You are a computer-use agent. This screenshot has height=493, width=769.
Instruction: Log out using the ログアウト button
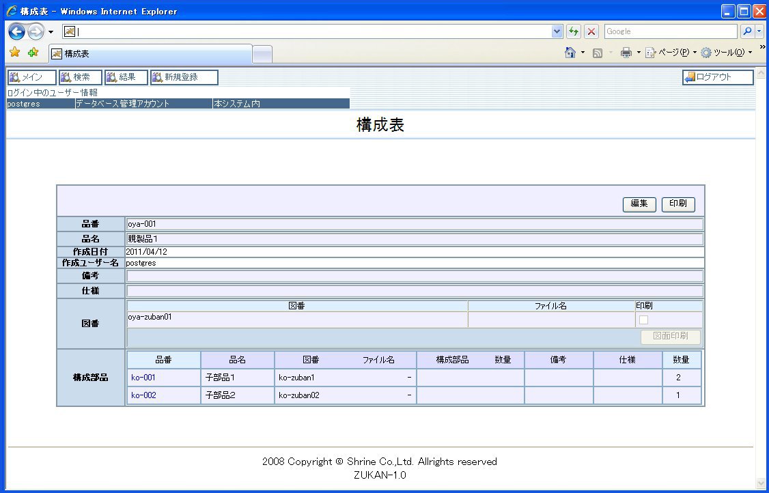[718, 77]
